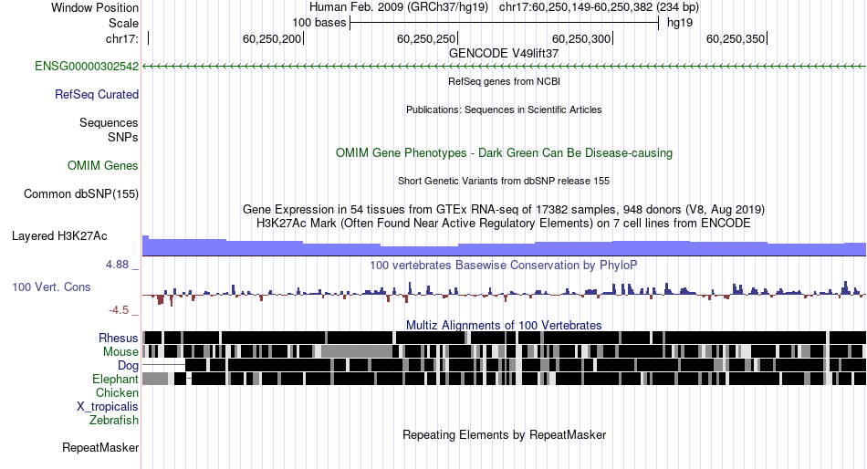Click the 60,250,300 ruler position

[x=581, y=38]
